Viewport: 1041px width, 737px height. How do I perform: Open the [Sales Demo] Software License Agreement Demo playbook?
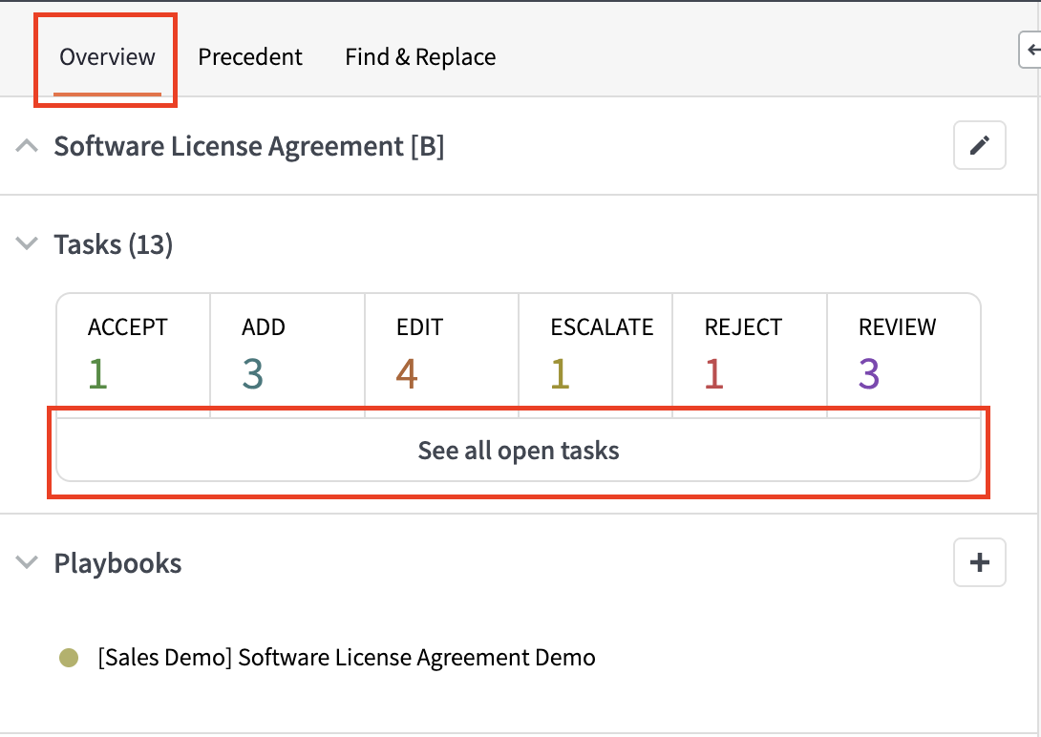(347, 658)
